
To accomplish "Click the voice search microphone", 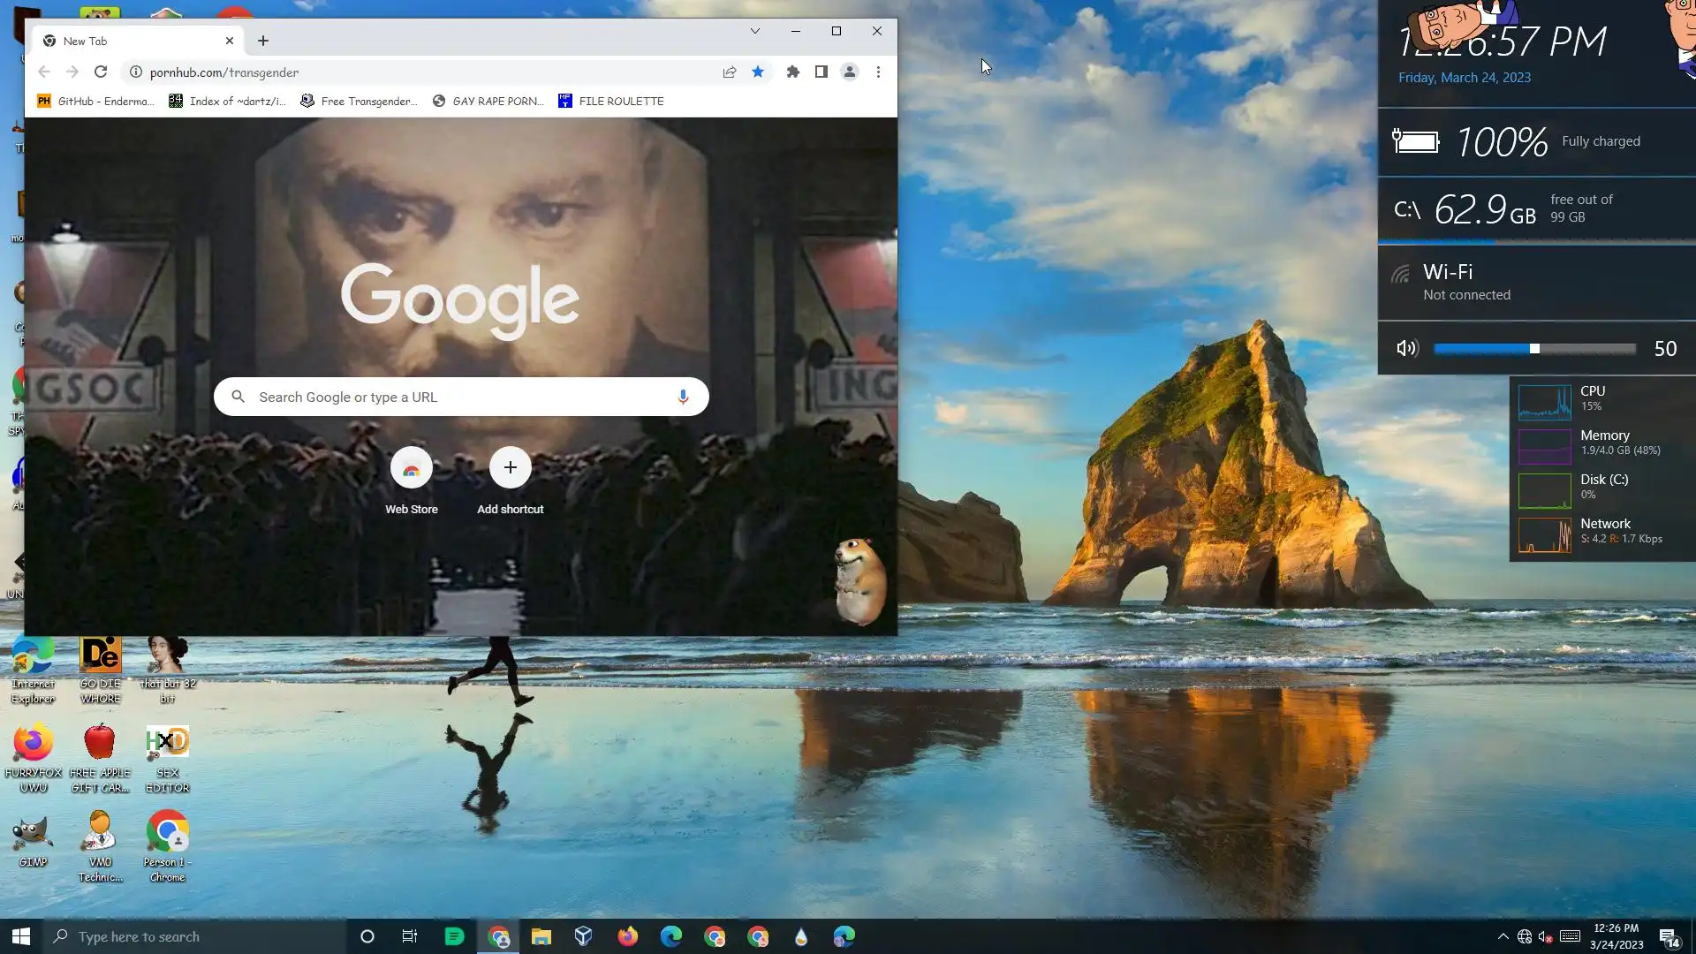I will click(682, 397).
